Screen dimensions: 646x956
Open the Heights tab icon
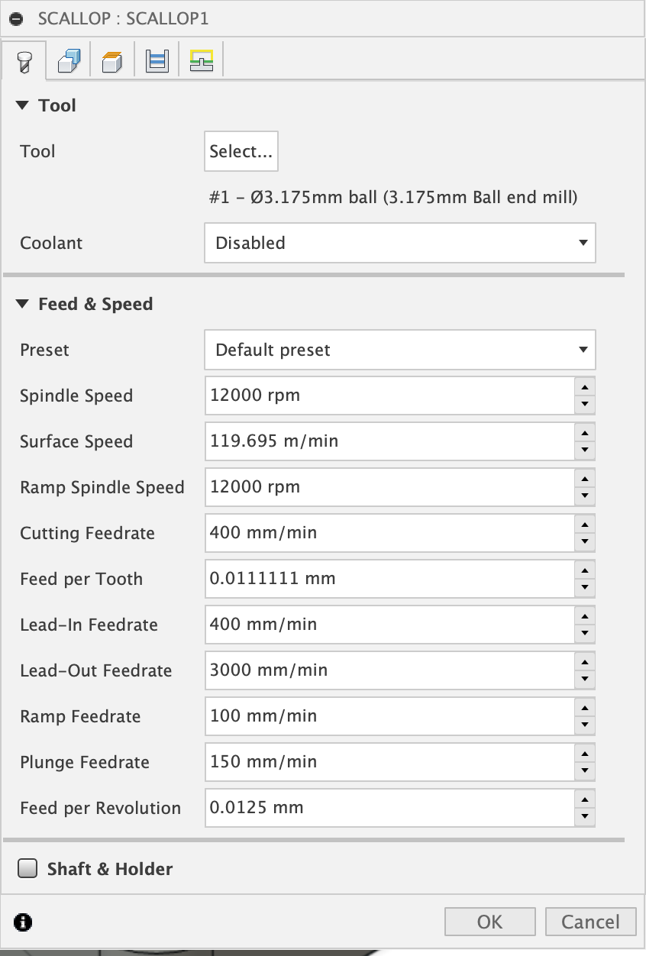click(x=113, y=60)
